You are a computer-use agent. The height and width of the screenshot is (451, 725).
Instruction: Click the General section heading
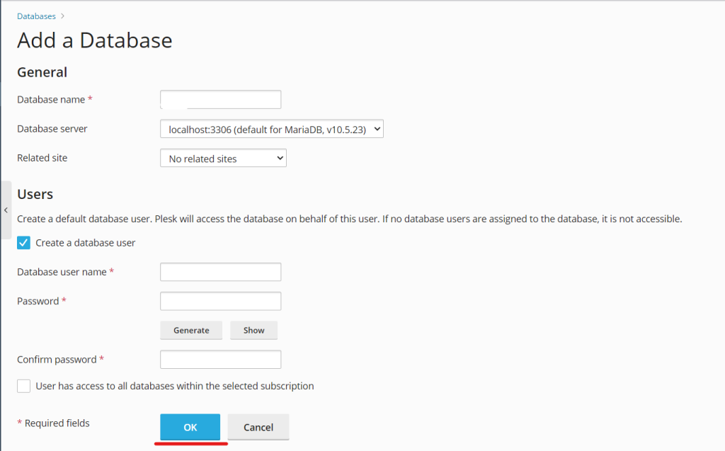(x=42, y=72)
